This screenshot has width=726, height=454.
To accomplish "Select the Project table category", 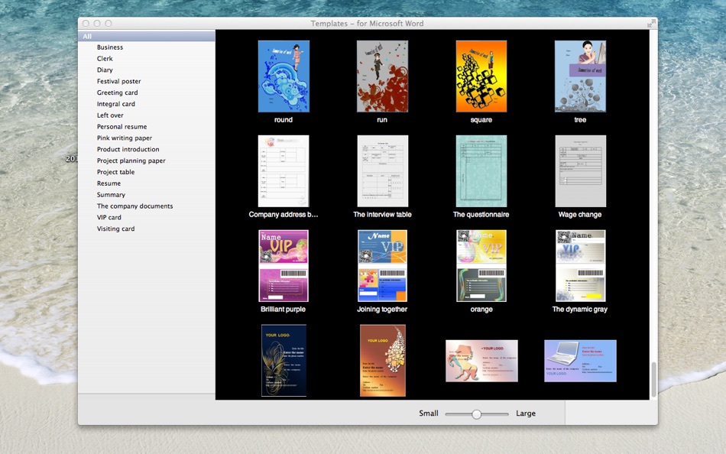I will (115, 172).
